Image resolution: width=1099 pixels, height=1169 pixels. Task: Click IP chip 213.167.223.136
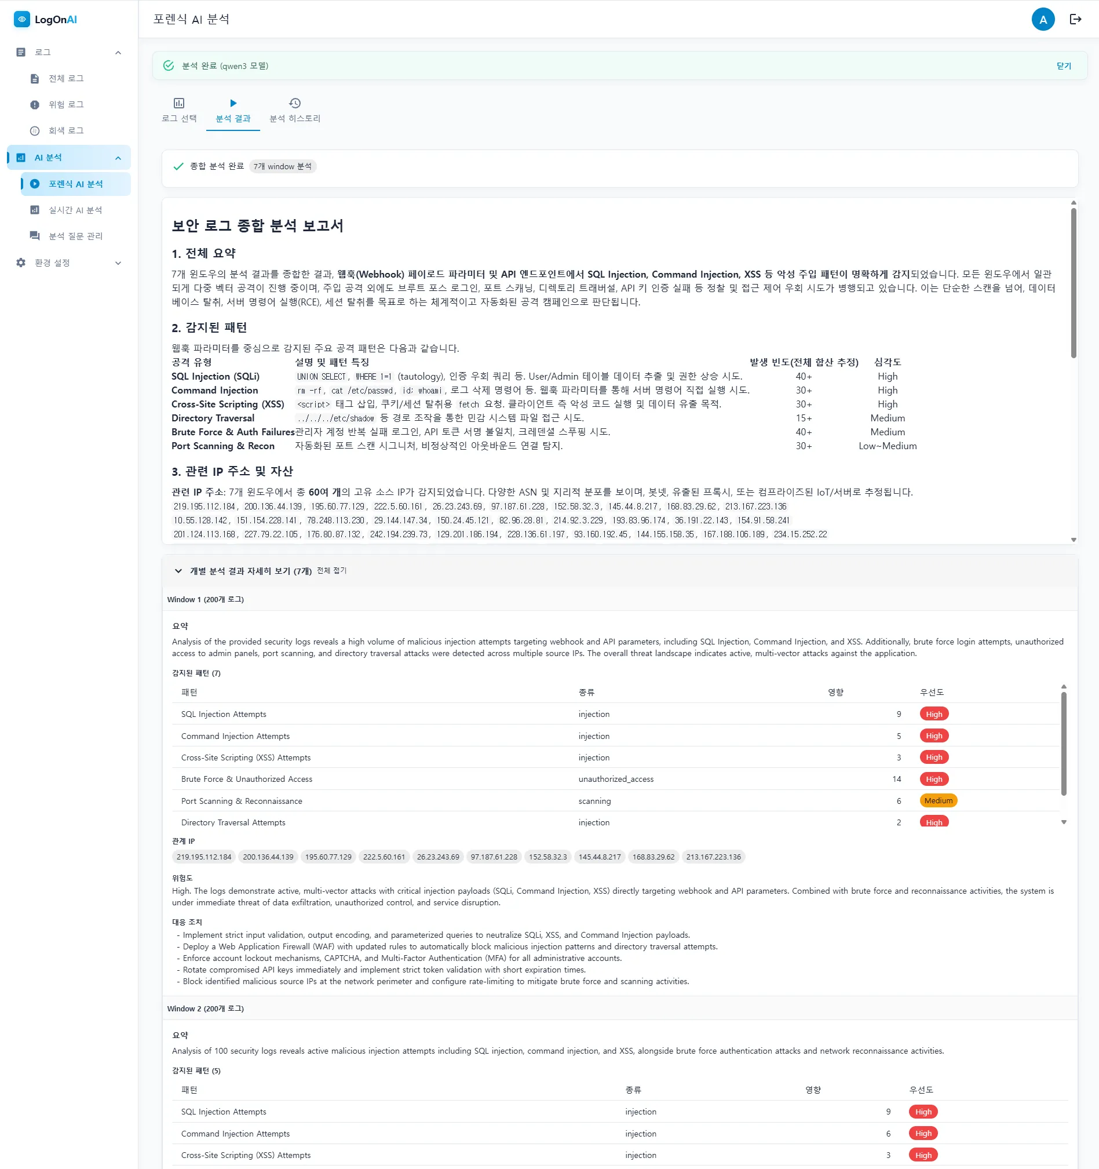(x=714, y=857)
